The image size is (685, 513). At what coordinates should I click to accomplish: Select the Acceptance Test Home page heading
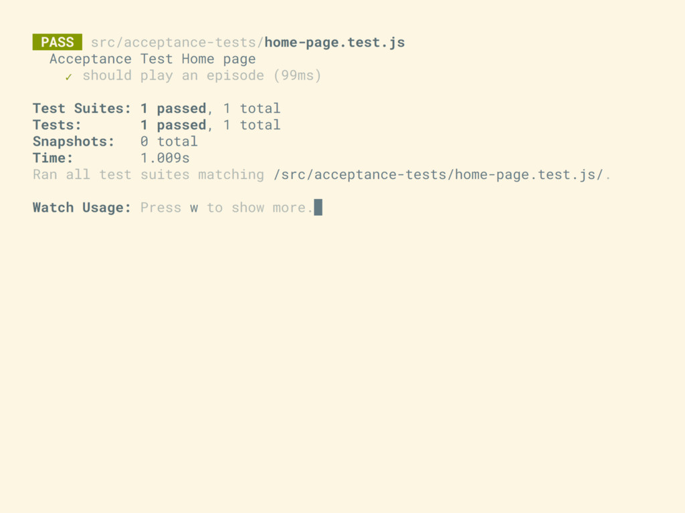tap(153, 59)
